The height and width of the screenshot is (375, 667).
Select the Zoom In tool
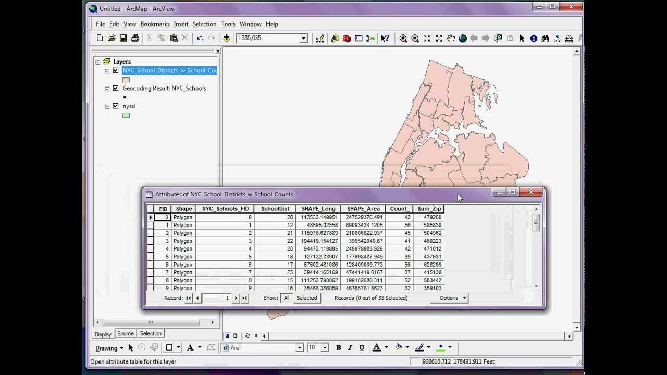403,38
